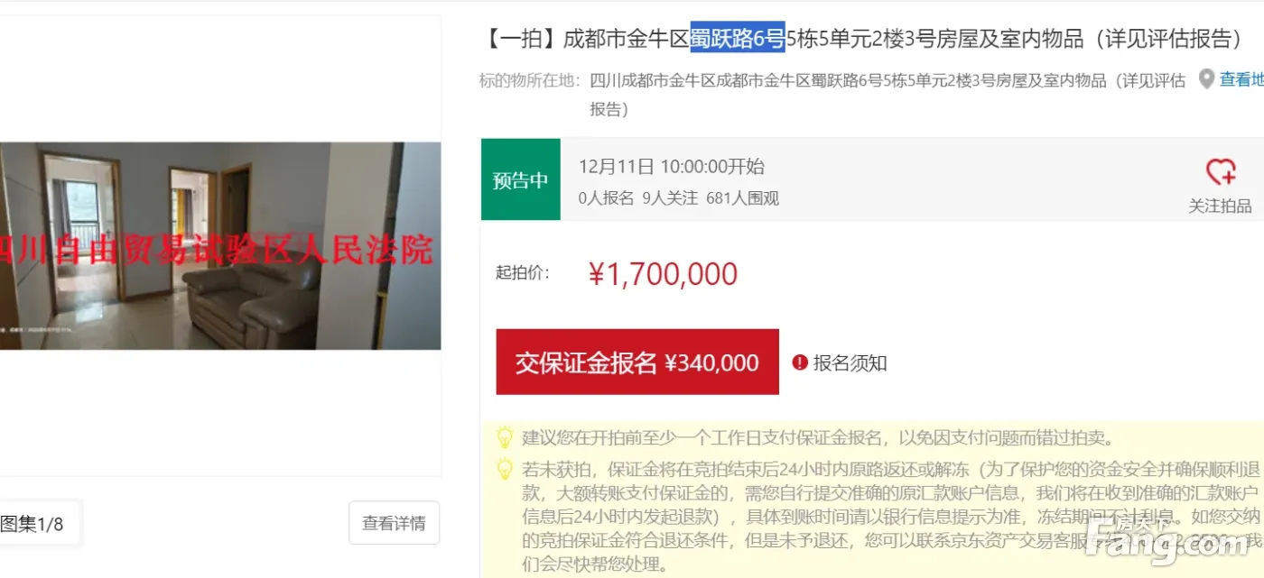
Task: Click the auction title 【一拍】成都市金牛区
Action: (x=588, y=39)
